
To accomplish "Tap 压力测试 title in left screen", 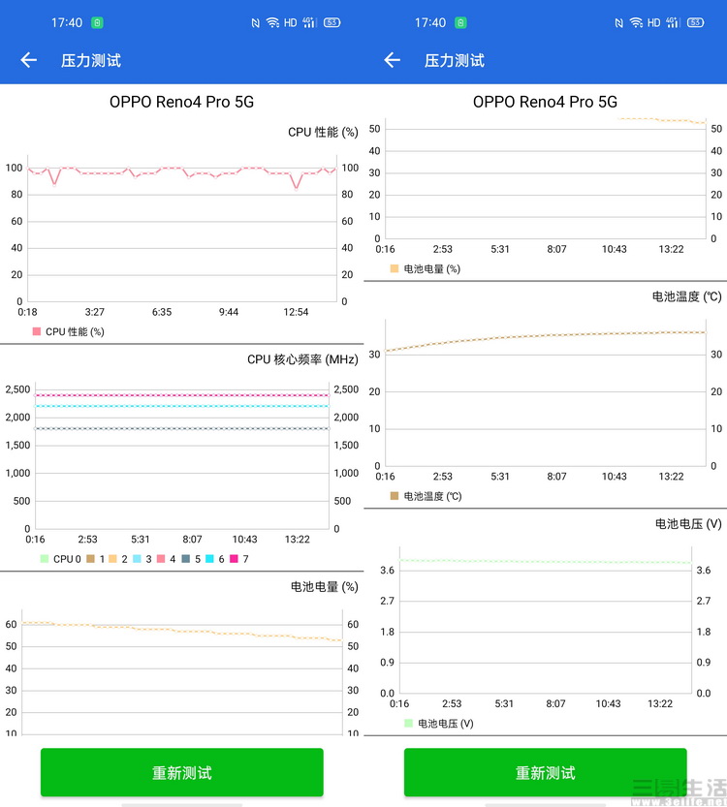I will tap(91, 60).
